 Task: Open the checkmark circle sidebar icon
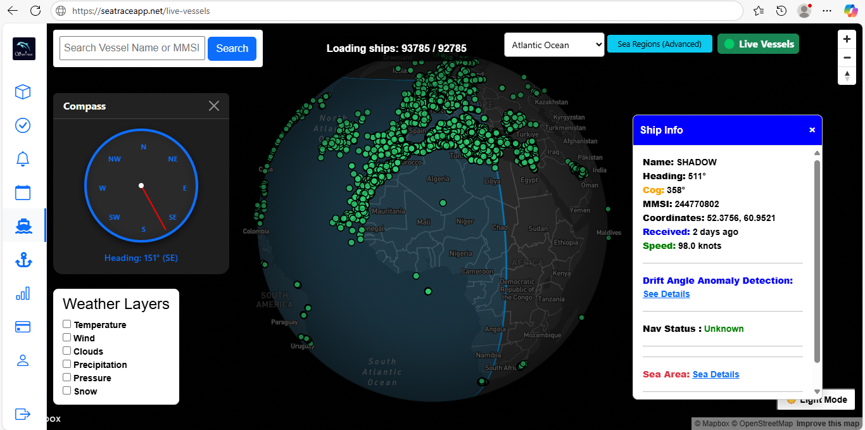[x=23, y=125]
